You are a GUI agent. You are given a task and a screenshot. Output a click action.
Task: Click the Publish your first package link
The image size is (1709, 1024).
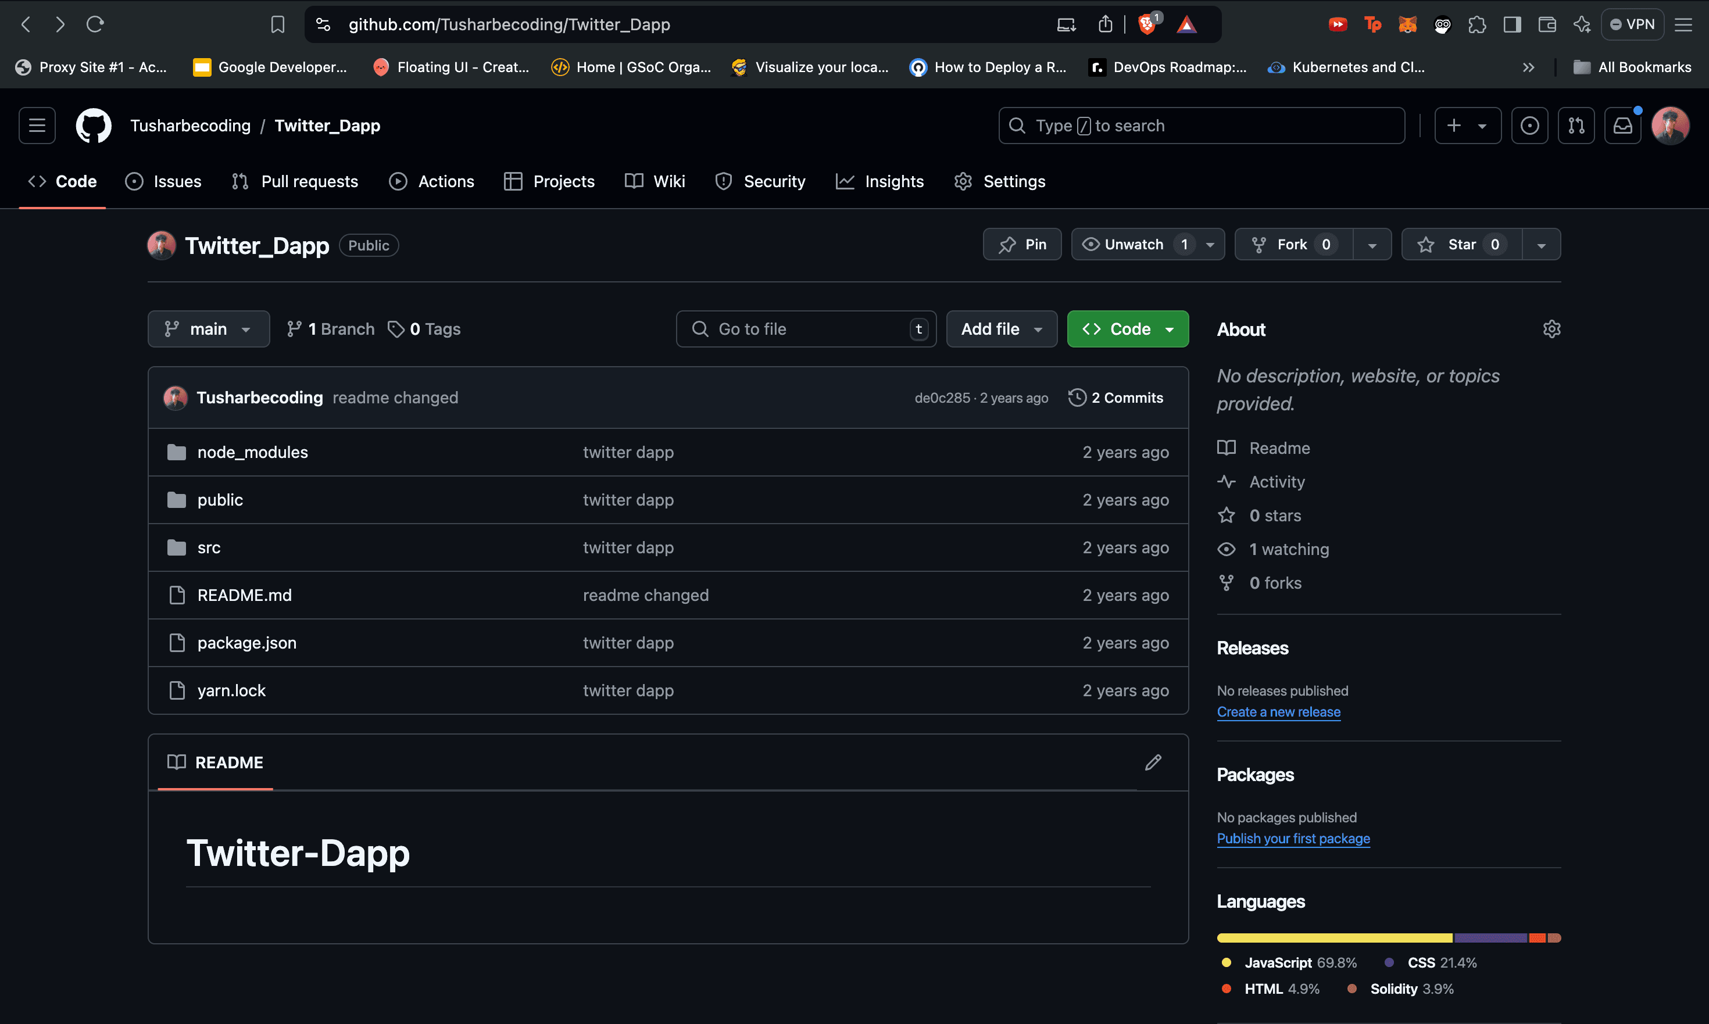(1293, 839)
